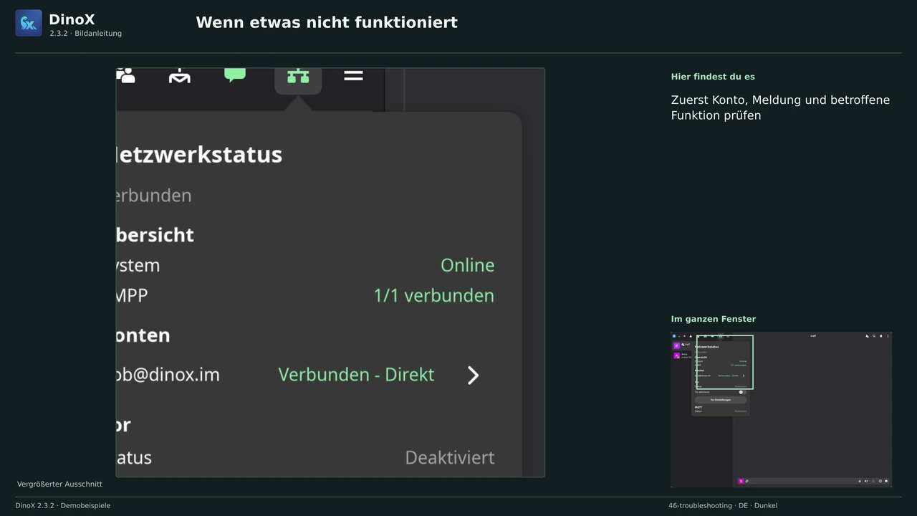Click the 'Netzwerkstatus' heading in enlarged view
Viewport: 917px width, 516px height.
pyautogui.click(x=199, y=154)
